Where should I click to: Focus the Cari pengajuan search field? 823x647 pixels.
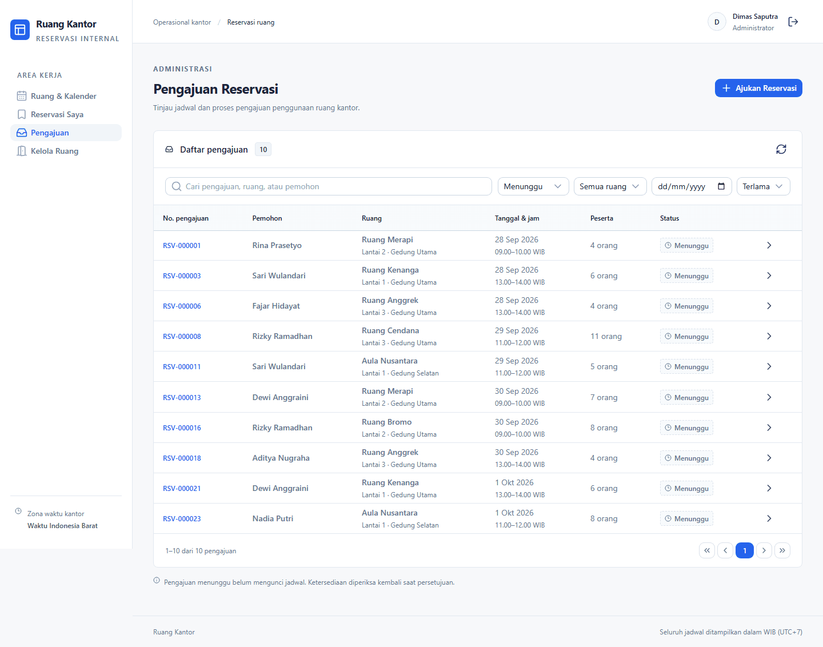coord(329,186)
